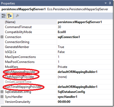The image size is (114, 107).
Task: Click the empty ConnectionString value field
Action: point(85,42)
